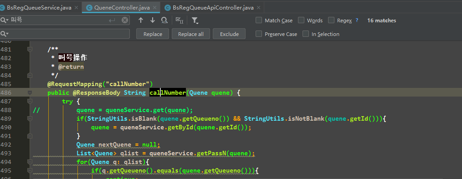Click the QueneController.java class file icon
This screenshot has height=179, width=462.
click(89, 8)
